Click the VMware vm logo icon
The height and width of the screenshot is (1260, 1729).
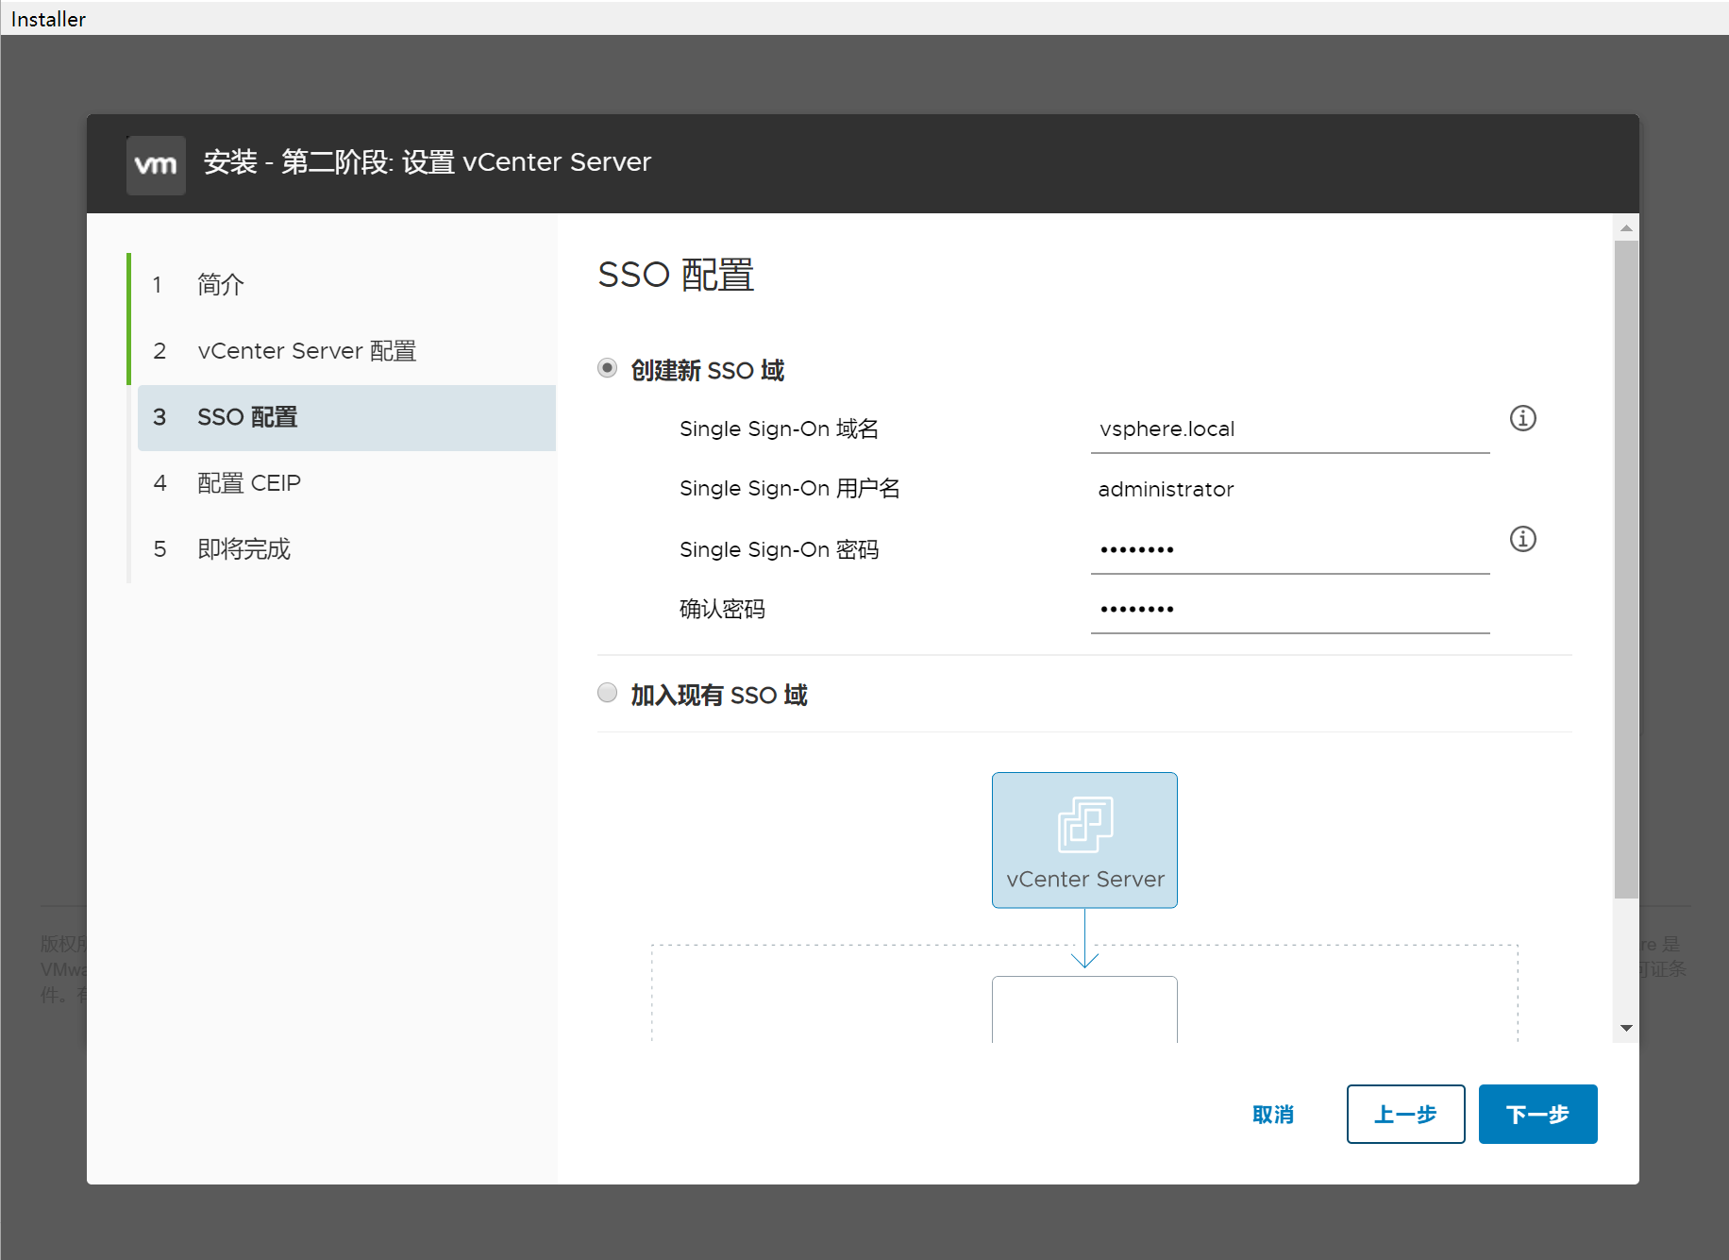[156, 165]
